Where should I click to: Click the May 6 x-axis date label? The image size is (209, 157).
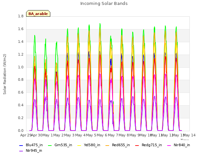click(x=102, y=135)
